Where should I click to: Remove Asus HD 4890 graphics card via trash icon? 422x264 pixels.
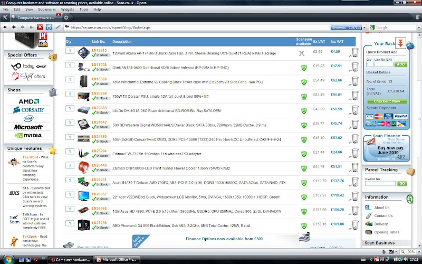[355, 210]
